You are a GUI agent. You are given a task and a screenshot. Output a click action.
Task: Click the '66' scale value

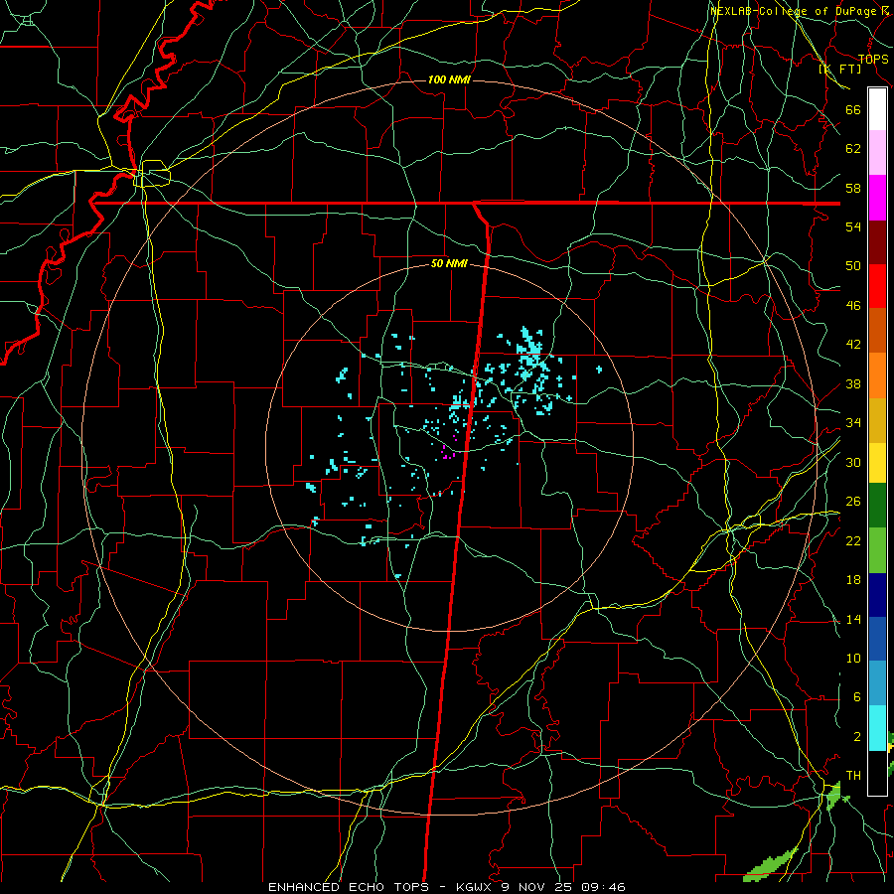click(x=853, y=109)
